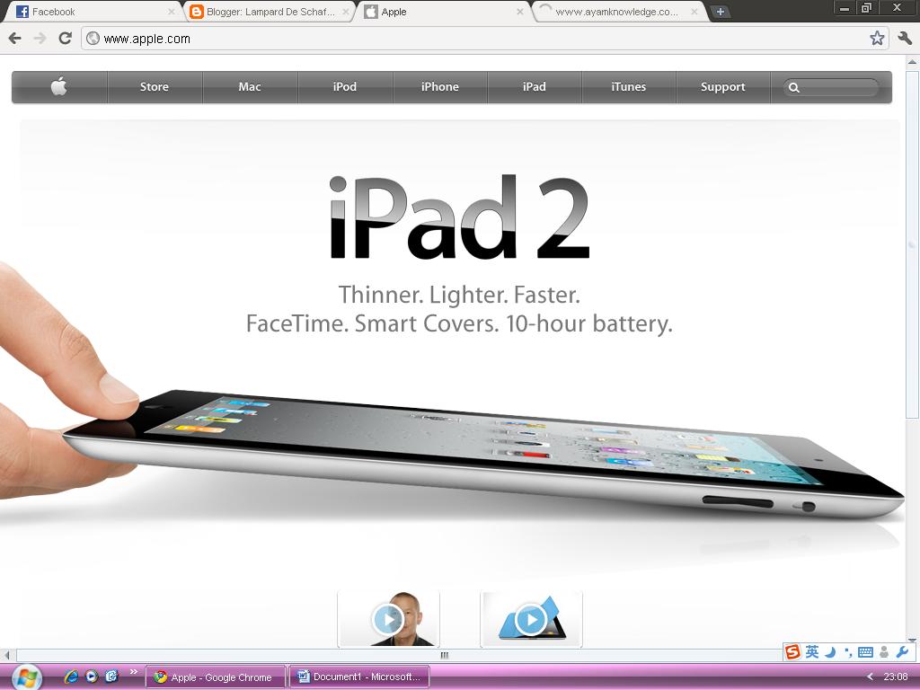Click the Apple site search field
Viewport: 920px width, 690px height.
click(831, 87)
